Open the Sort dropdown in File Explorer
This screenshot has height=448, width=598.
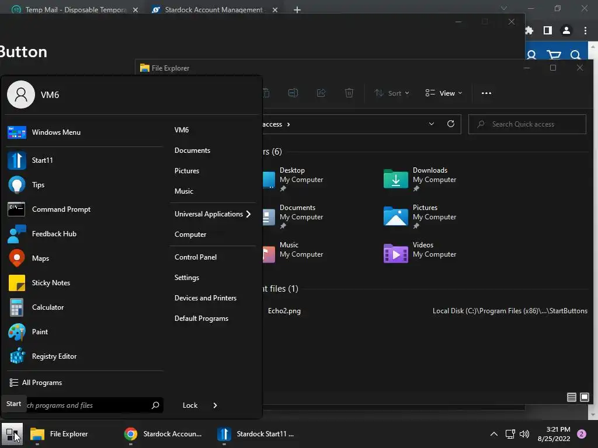tap(392, 93)
